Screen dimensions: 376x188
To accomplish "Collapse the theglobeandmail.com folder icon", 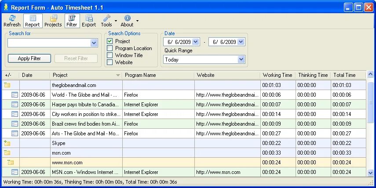I will (x=7, y=85).
